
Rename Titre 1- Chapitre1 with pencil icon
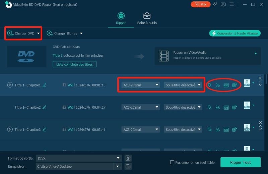(44, 85)
